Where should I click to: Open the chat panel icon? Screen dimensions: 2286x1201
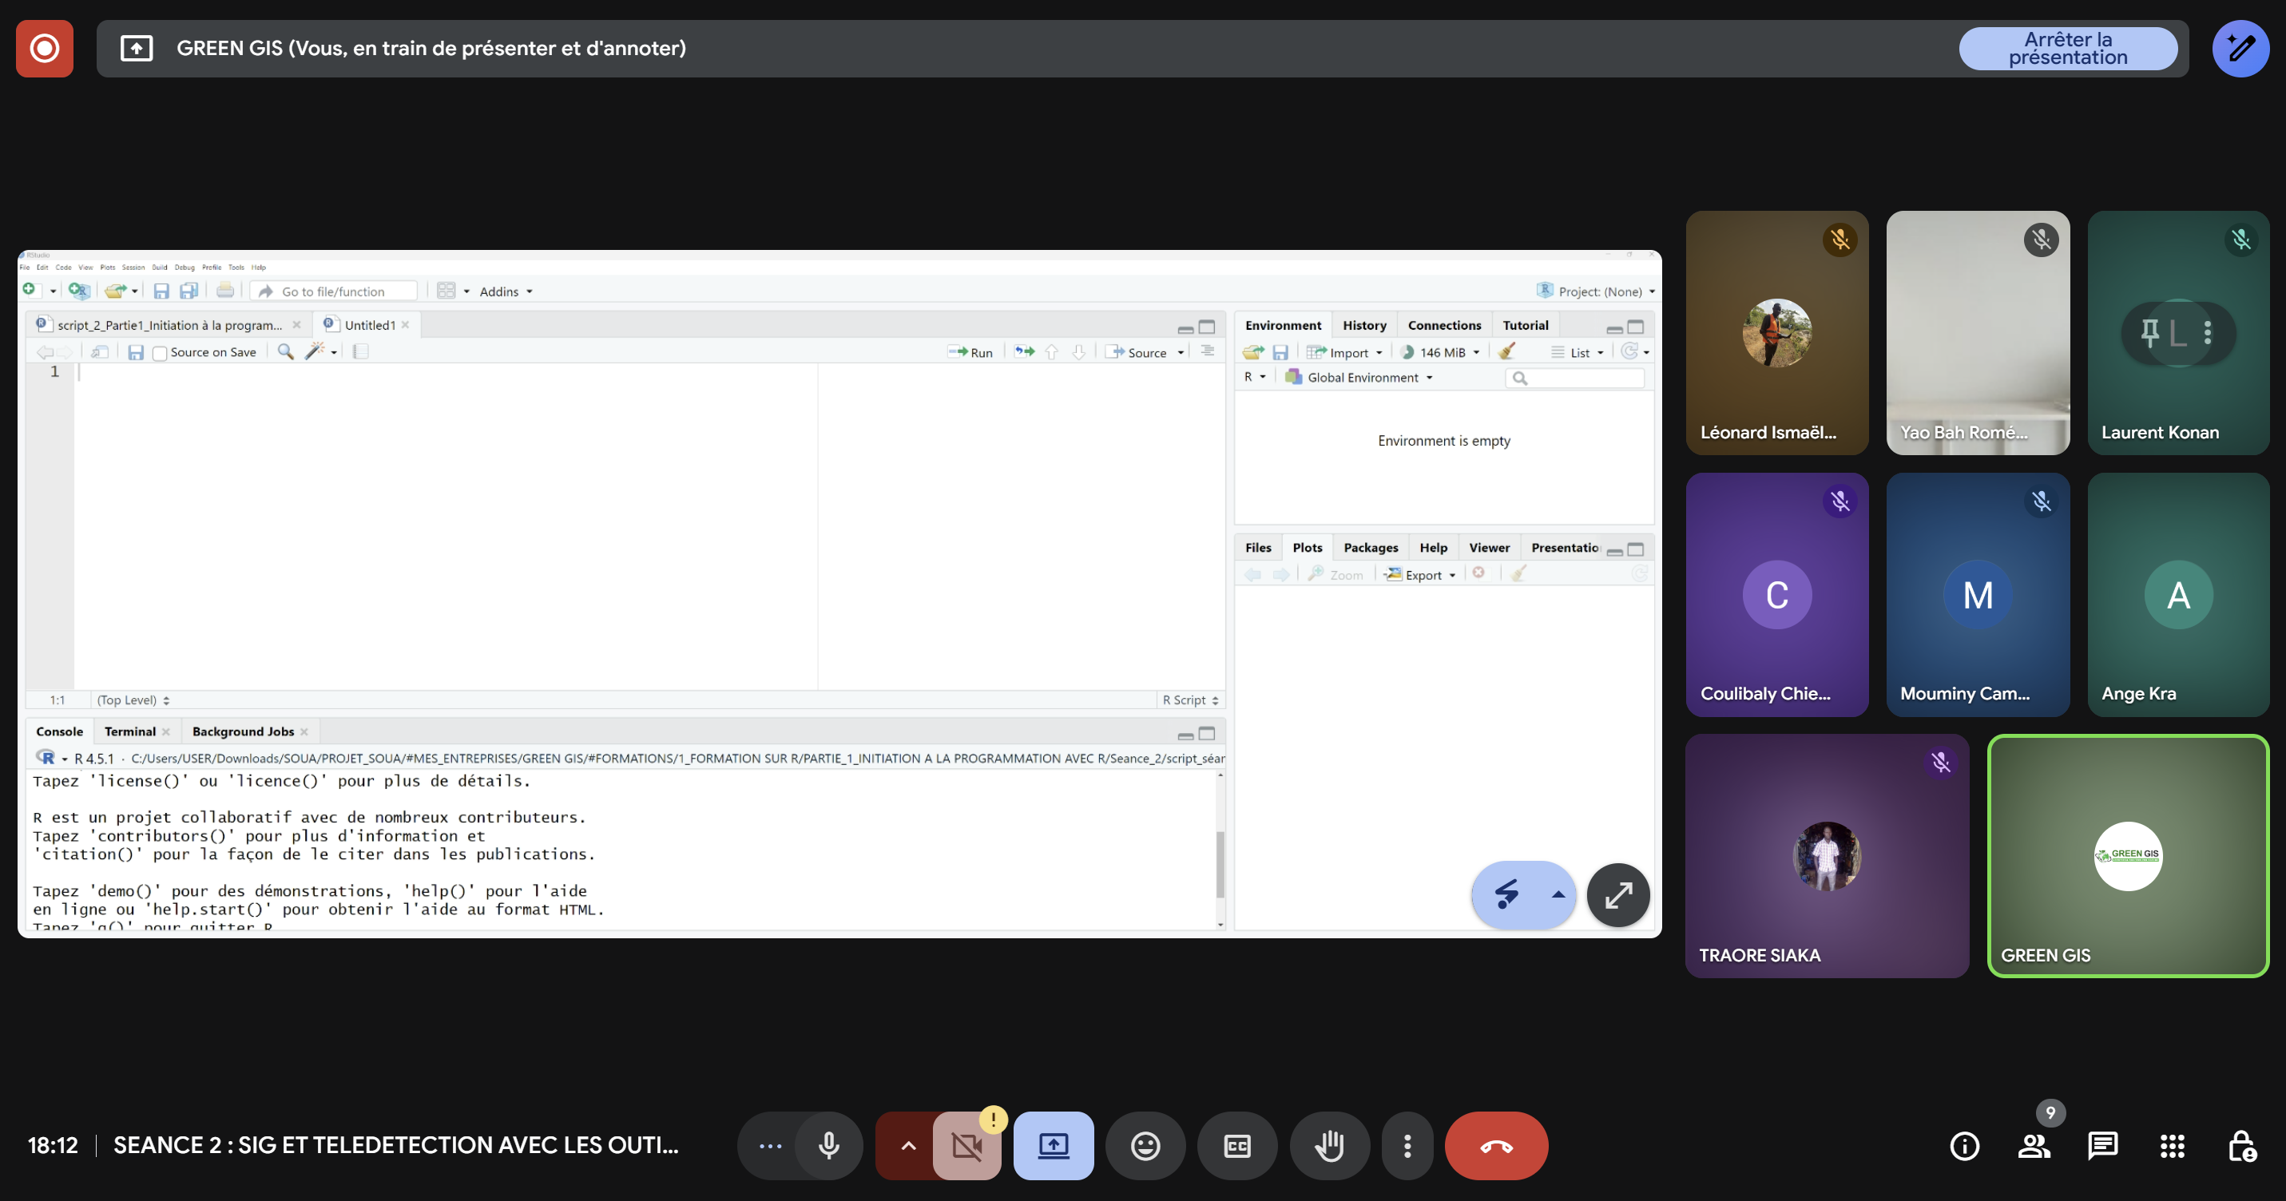click(2102, 1146)
